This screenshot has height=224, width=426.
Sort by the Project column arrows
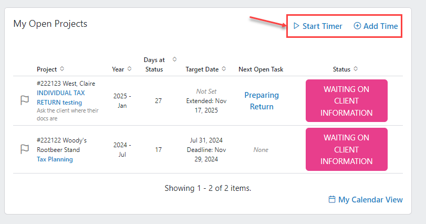(x=62, y=69)
